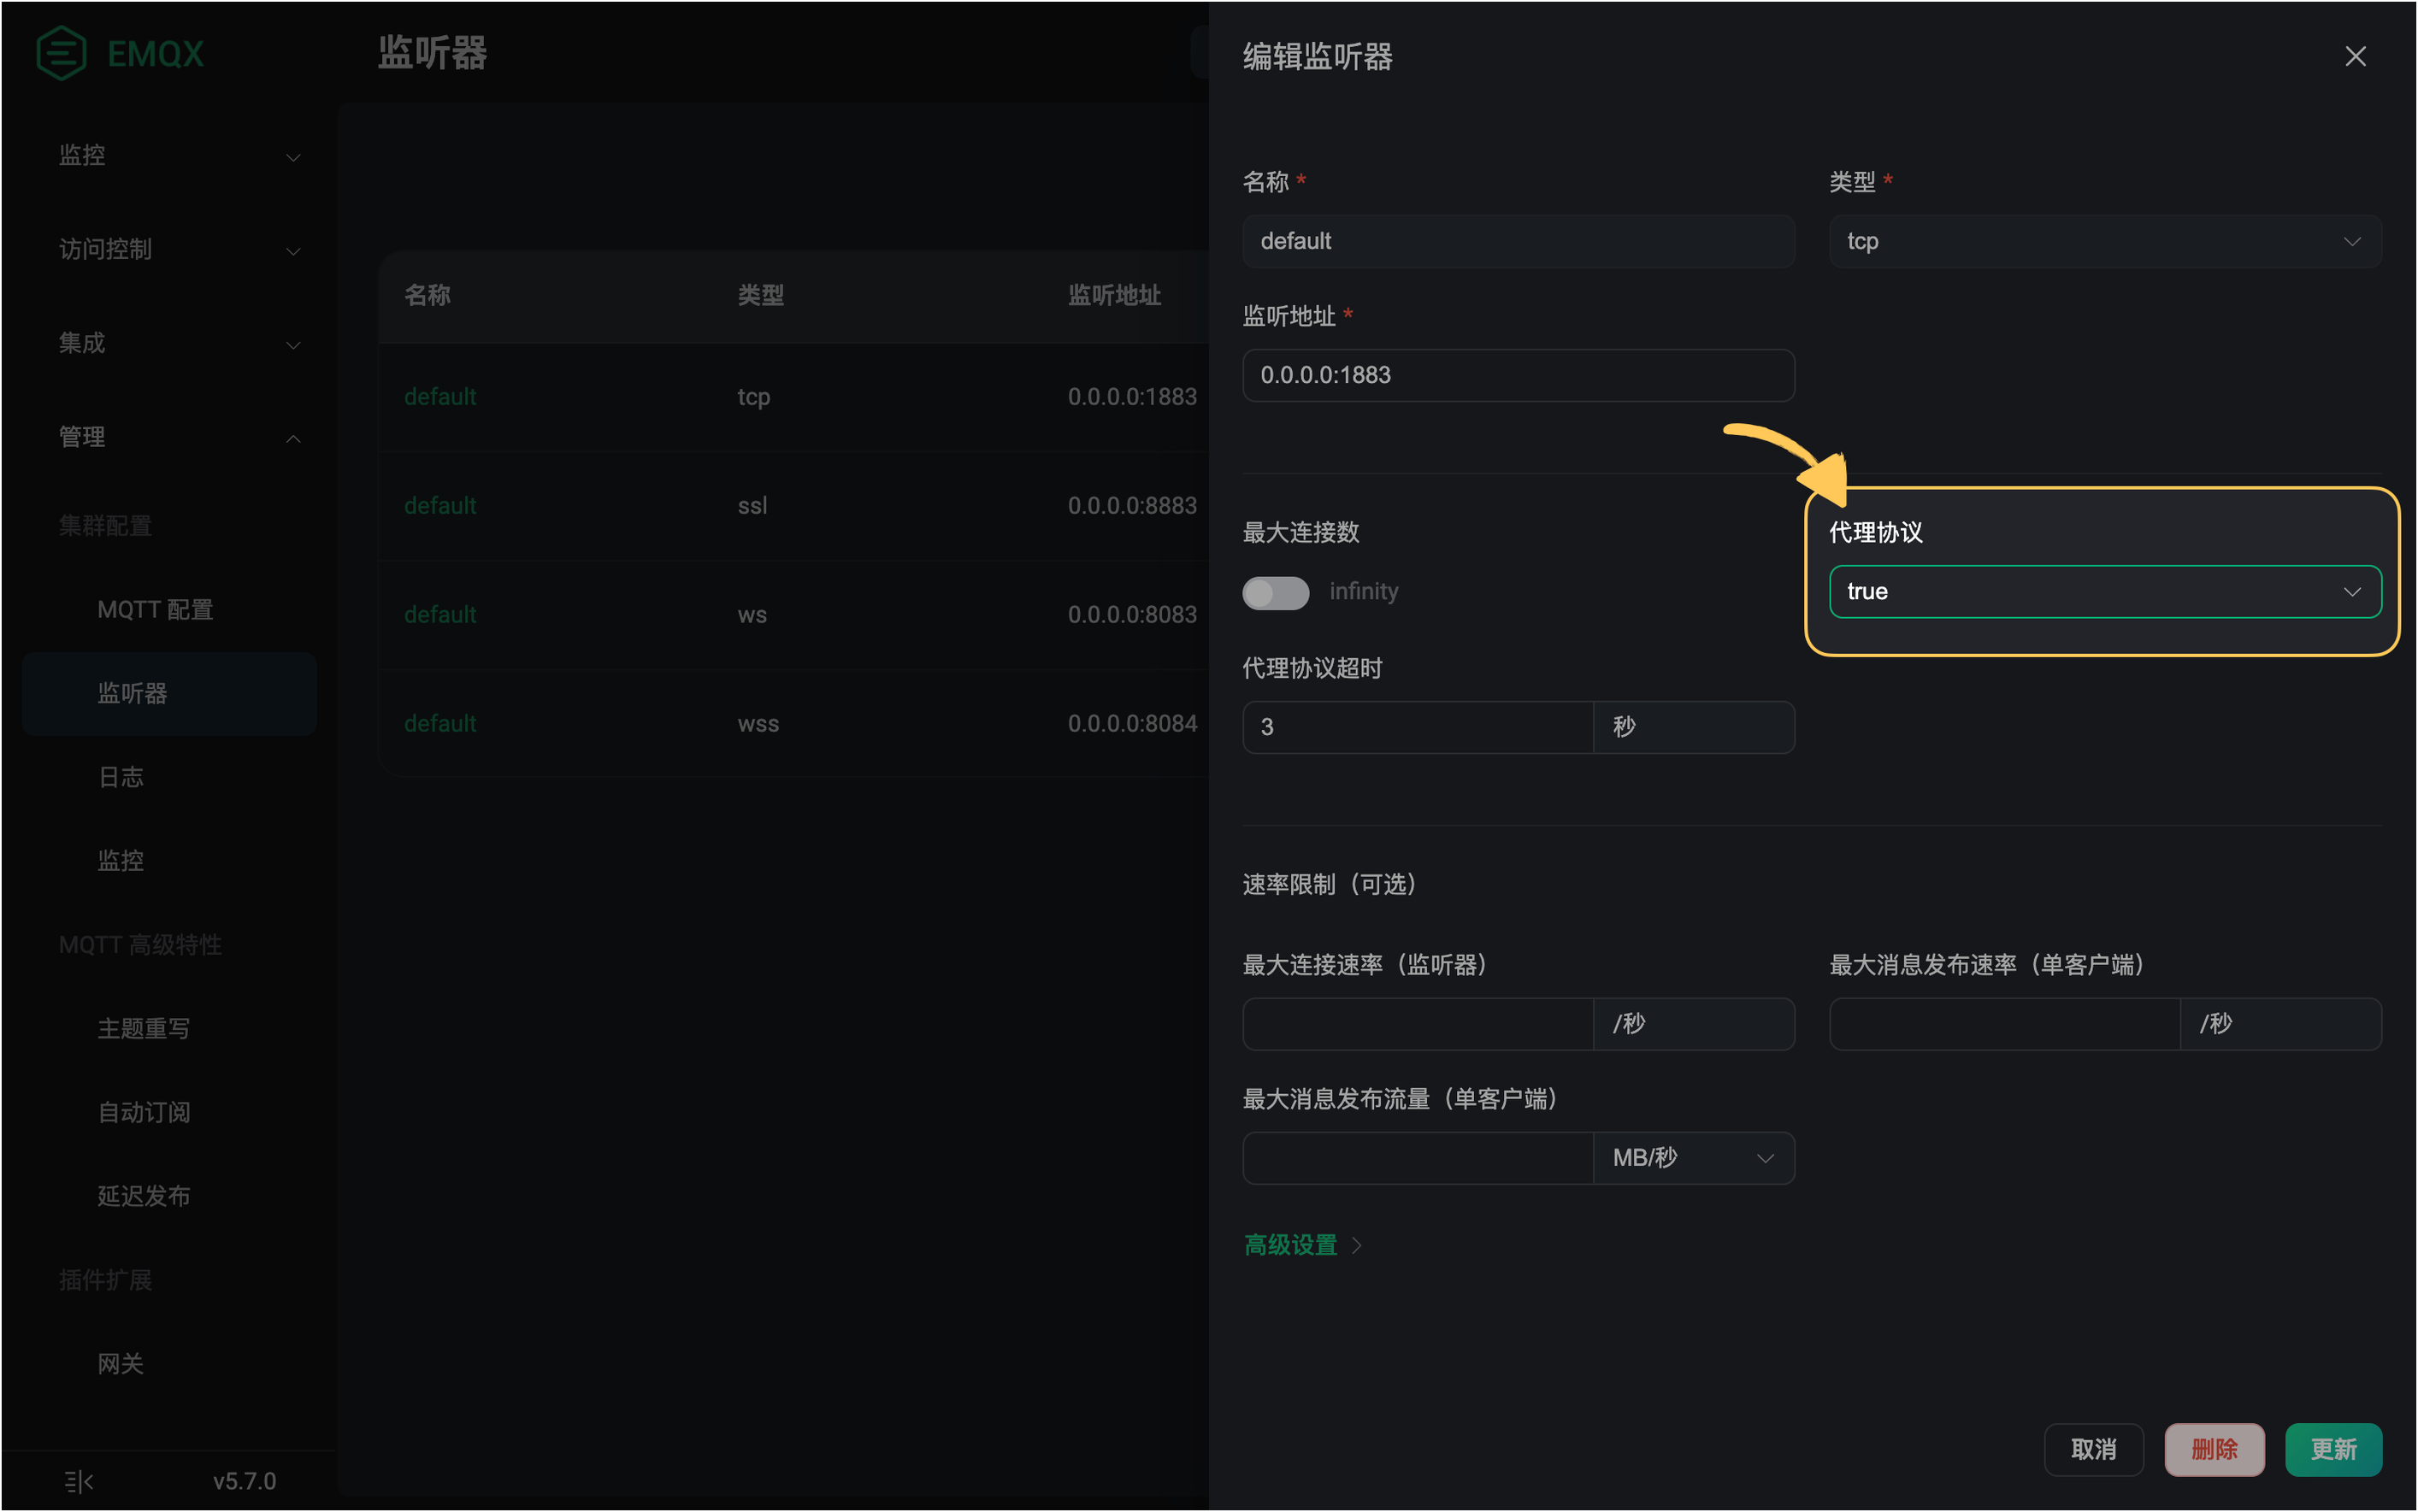Select 监听器 menu item in sidebar
The width and height of the screenshot is (2418, 1512).
click(169, 694)
